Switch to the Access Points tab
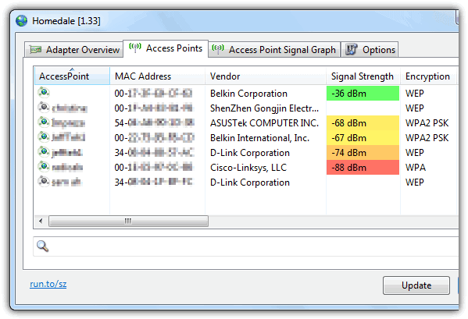Viewport: 468px width, 319px height. pyautogui.click(x=166, y=48)
